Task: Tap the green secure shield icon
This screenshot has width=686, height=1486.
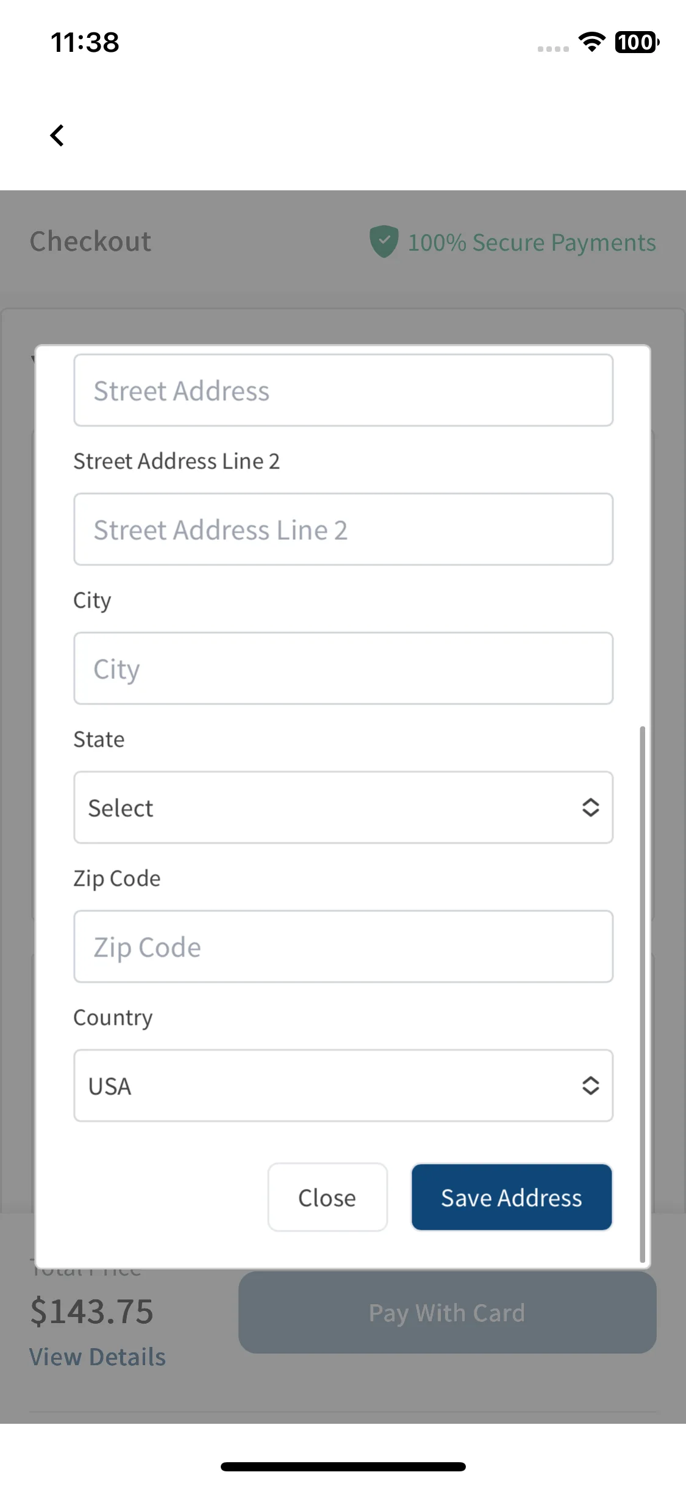Action: 384,242
